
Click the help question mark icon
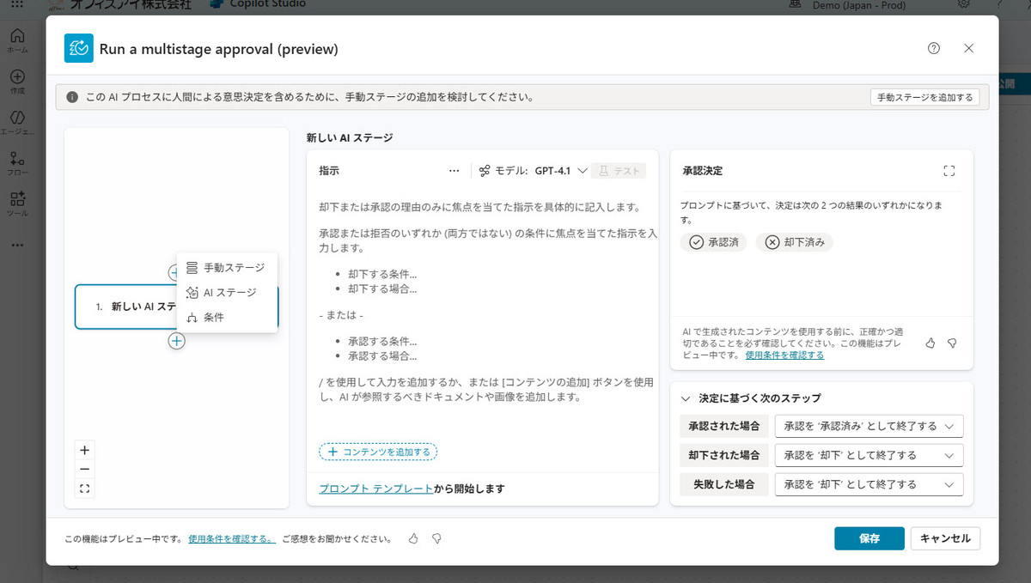934,48
